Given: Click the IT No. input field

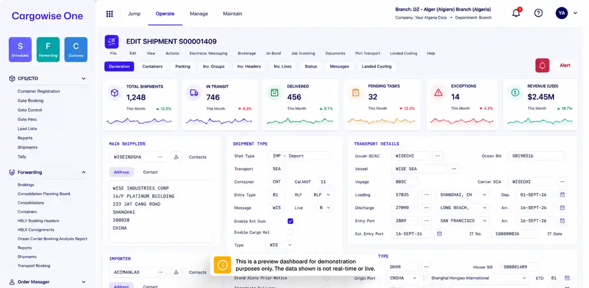Looking at the screenshot, I should tap(514, 234).
